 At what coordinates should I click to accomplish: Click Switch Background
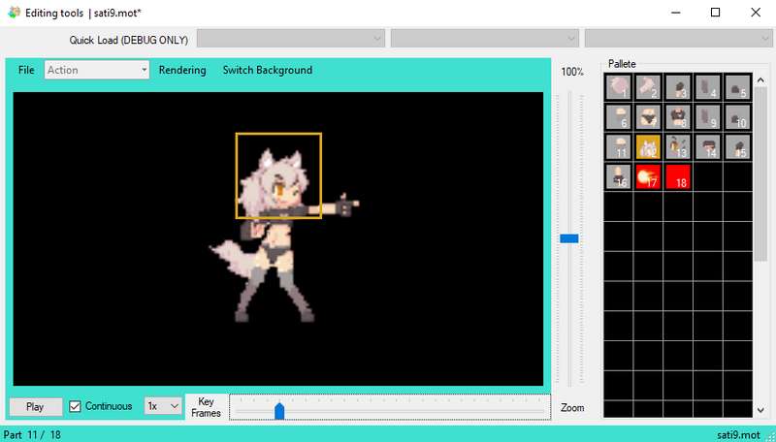click(268, 70)
